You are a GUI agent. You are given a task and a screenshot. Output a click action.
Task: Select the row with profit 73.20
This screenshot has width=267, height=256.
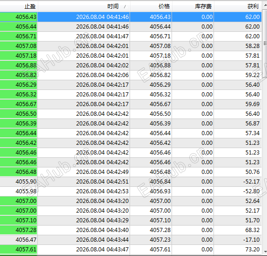coord(131,250)
